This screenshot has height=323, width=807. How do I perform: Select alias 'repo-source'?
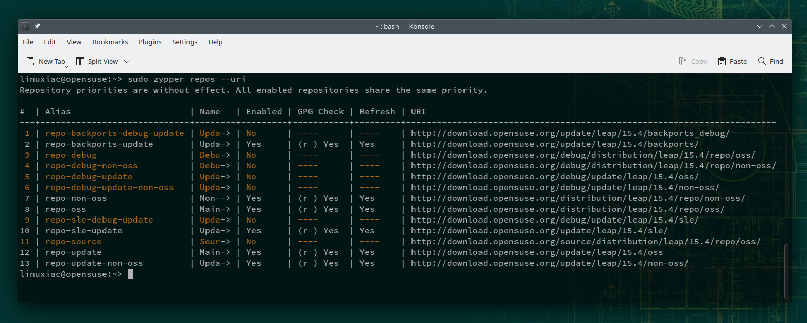click(74, 241)
